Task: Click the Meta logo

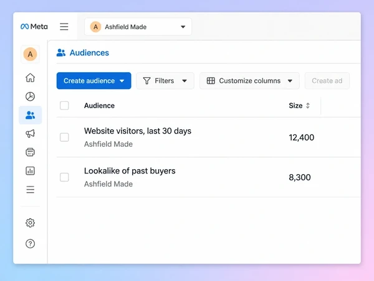Action: [34, 26]
